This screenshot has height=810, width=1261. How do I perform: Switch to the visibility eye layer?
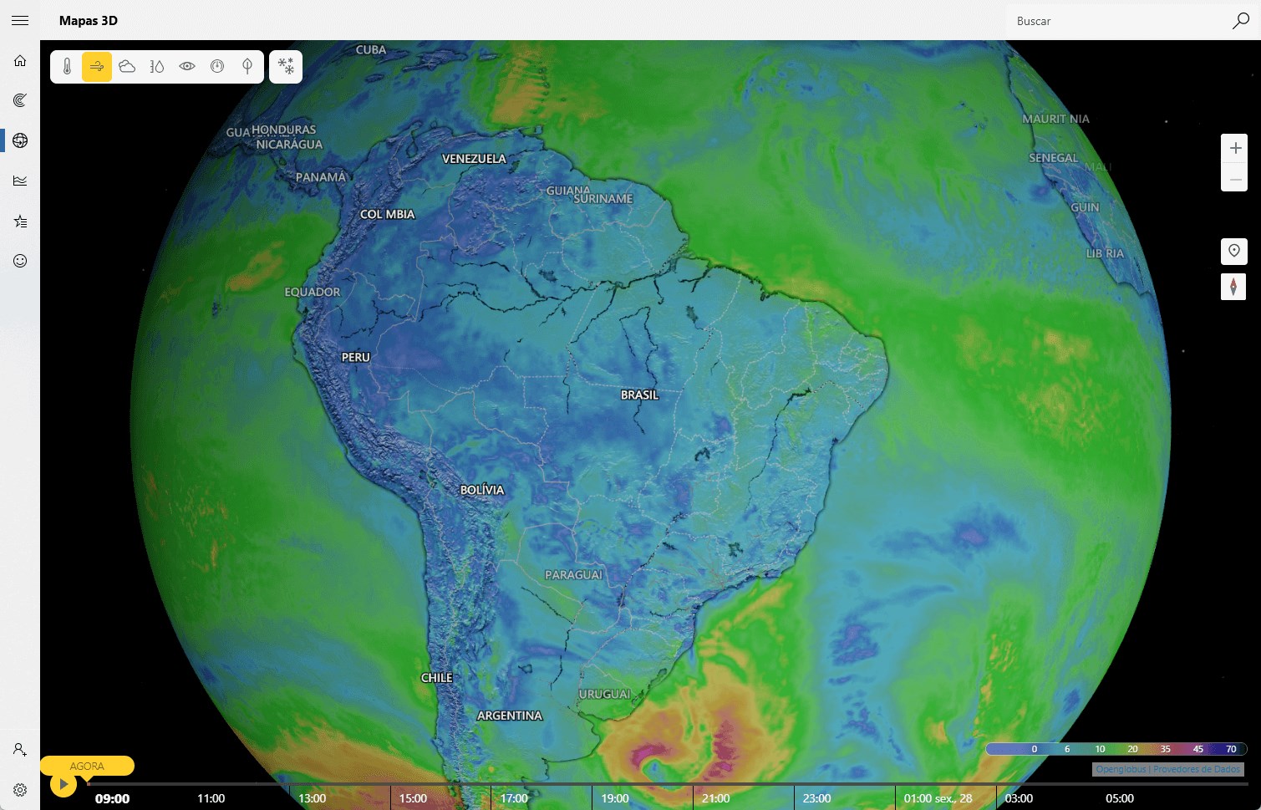pos(187,66)
